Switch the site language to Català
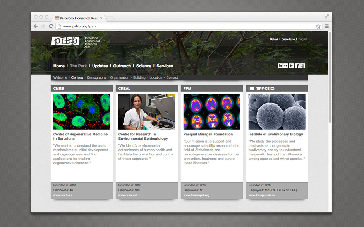This screenshot has height=227, width=364. coord(274,39)
